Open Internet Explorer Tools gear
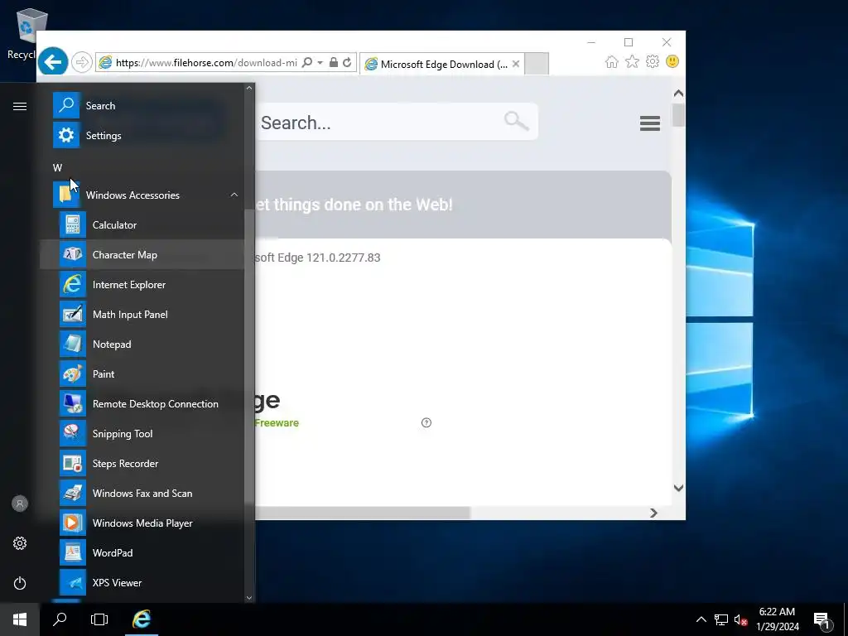 [653, 61]
